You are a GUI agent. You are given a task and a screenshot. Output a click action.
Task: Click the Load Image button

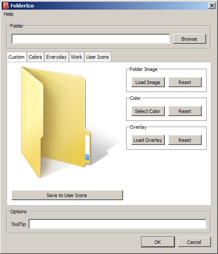148,82
